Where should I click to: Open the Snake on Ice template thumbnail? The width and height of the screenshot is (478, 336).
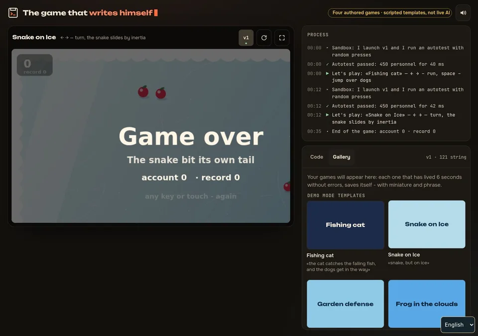click(x=427, y=224)
